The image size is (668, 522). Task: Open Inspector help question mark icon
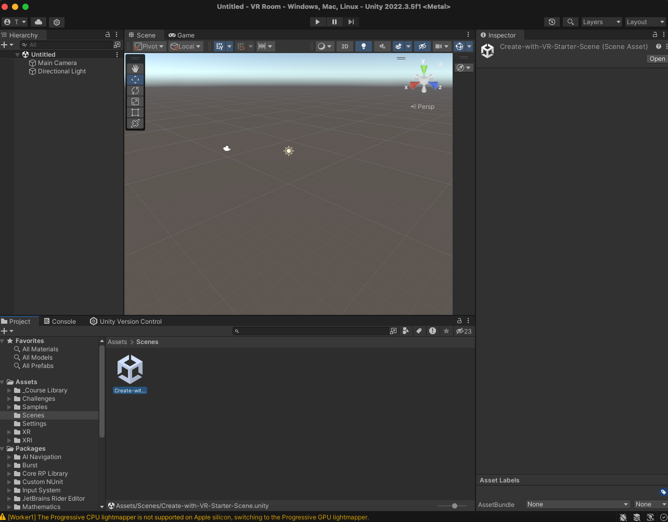point(659,46)
